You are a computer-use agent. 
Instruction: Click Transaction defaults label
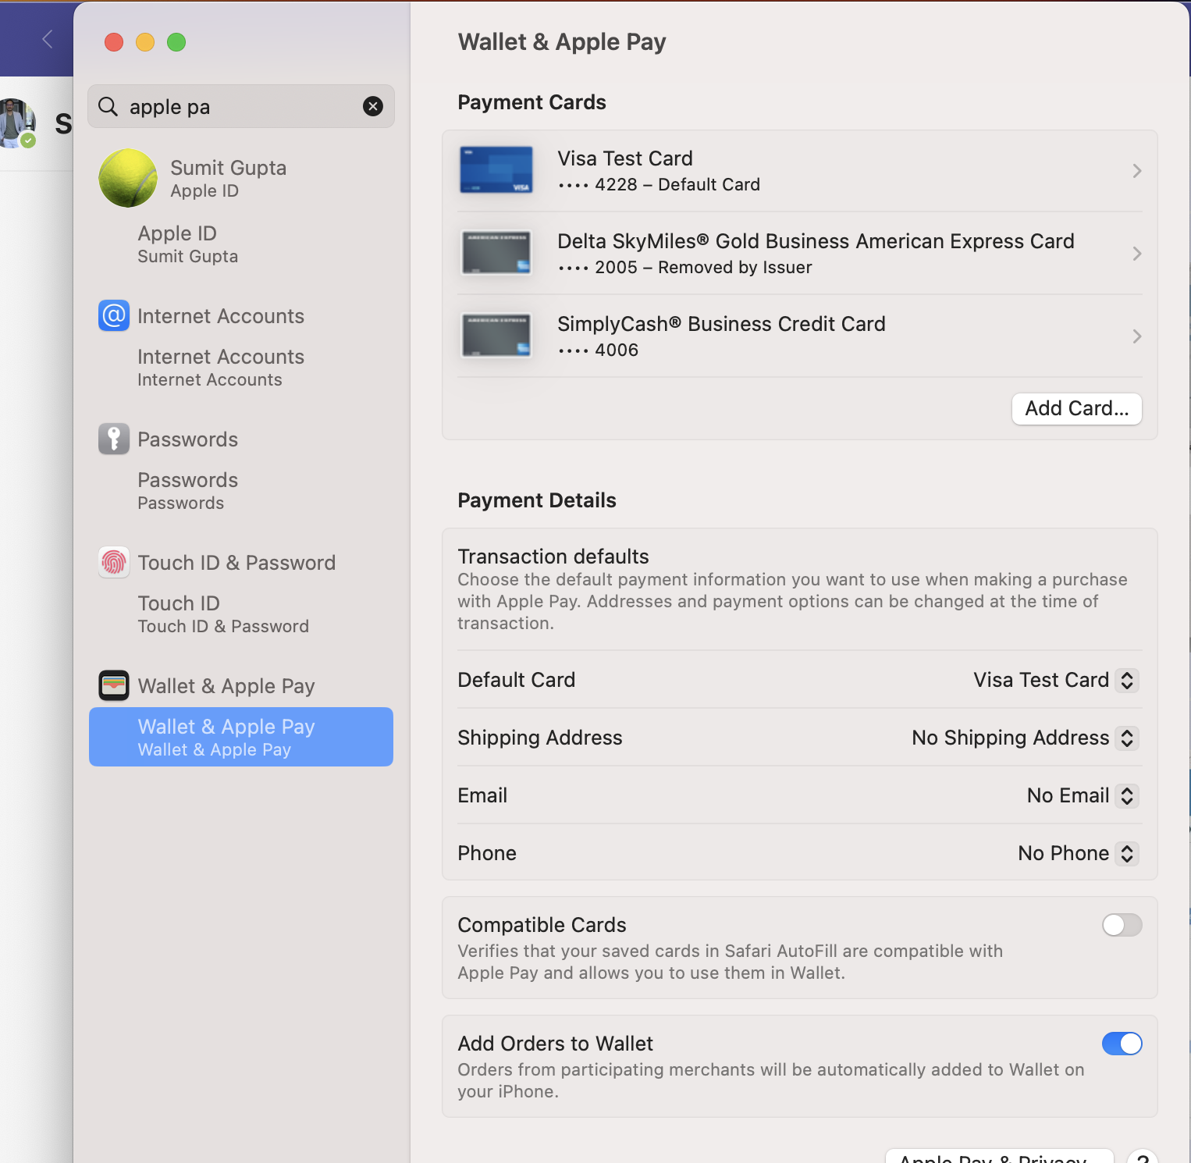tap(553, 557)
